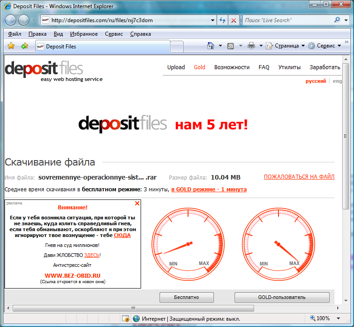Open the Утилиты link

tap(289, 67)
